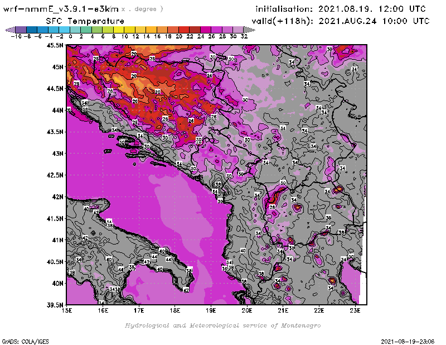Click the legend swatch between -8 and -6
446x345 pixels.
(32, 30)
